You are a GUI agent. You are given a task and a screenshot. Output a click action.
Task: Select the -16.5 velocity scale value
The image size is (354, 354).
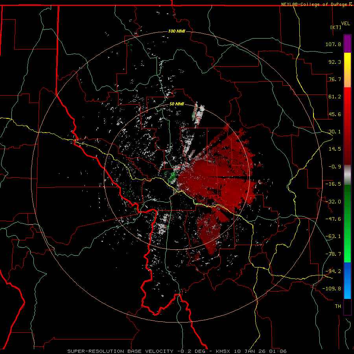pyautogui.click(x=333, y=184)
